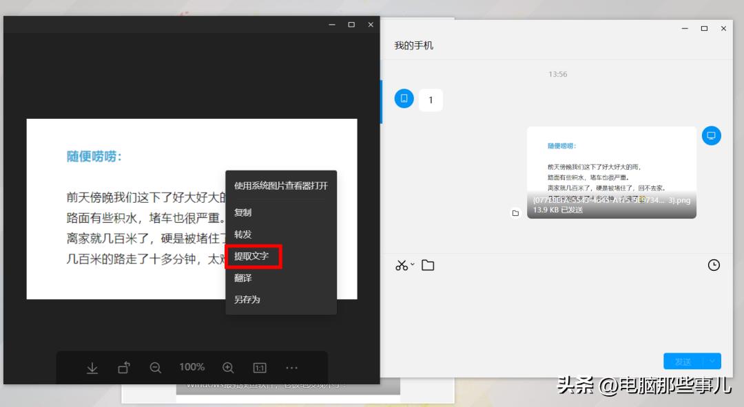Click the blue chat bubble icon beside the message
Screen dimensions: 744x407
(711, 135)
